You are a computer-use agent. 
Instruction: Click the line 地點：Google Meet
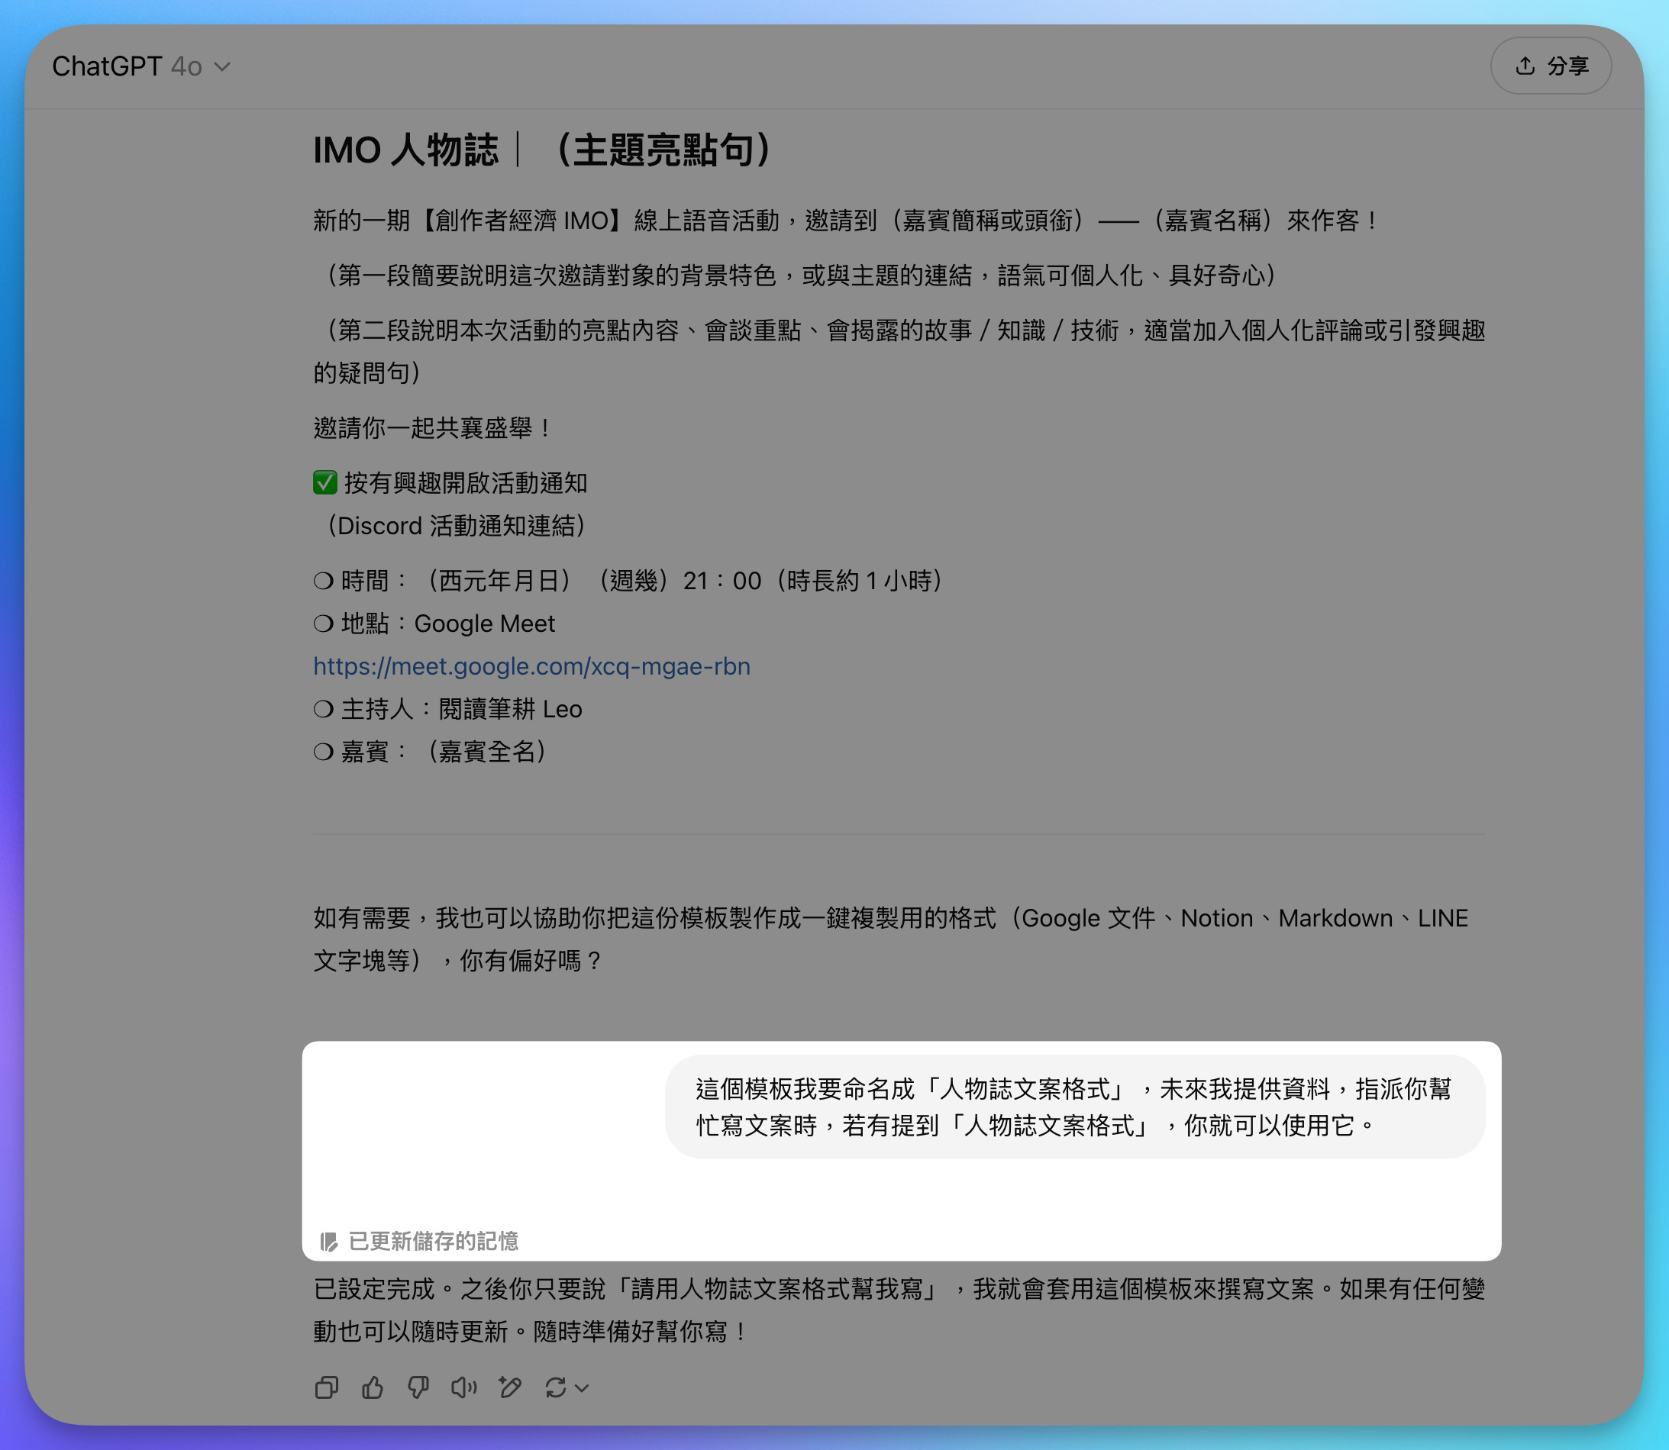pyautogui.click(x=434, y=623)
